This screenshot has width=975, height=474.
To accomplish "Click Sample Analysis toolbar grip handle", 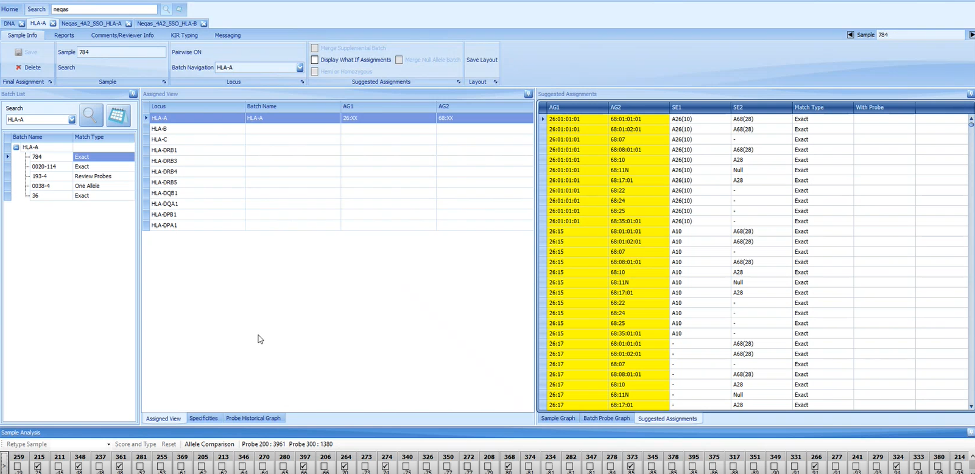I will click(x=2, y=444).
